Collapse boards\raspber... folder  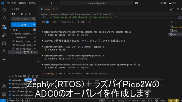[x=13, y=34]
